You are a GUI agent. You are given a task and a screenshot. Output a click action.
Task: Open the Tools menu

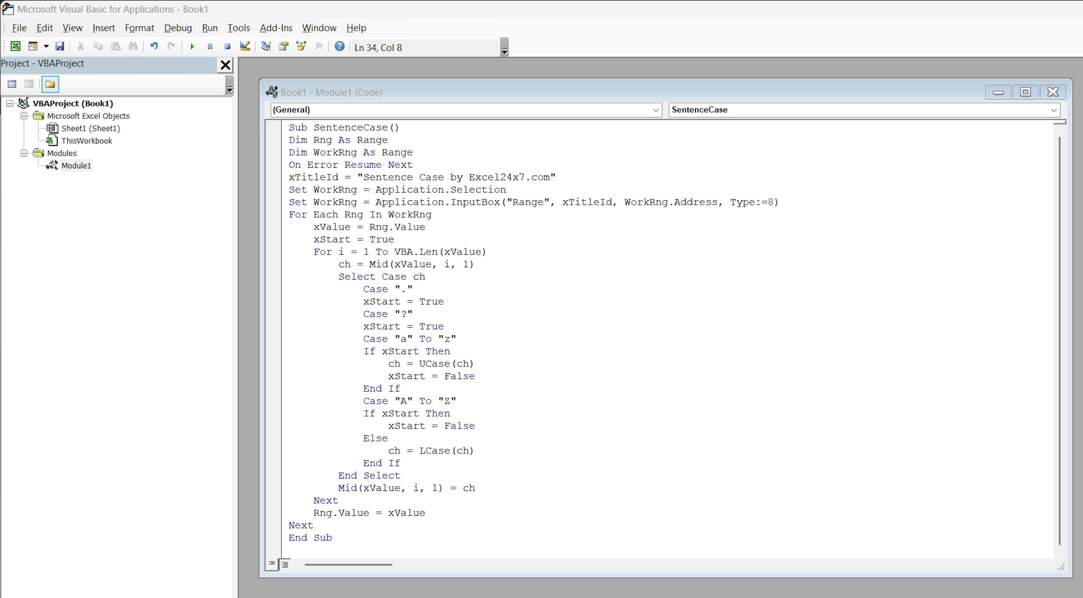click(x=238, y=28)
